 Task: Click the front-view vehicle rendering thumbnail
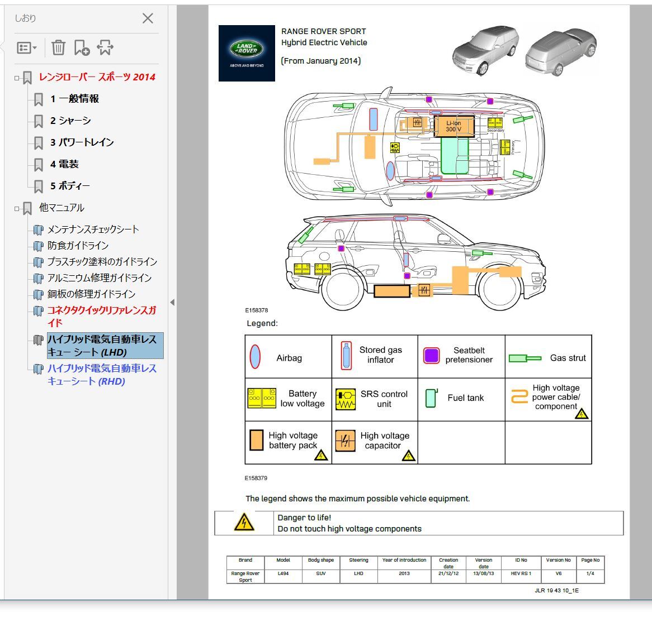485,50
